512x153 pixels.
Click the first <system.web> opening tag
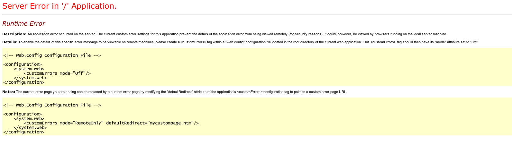[29, 69]
